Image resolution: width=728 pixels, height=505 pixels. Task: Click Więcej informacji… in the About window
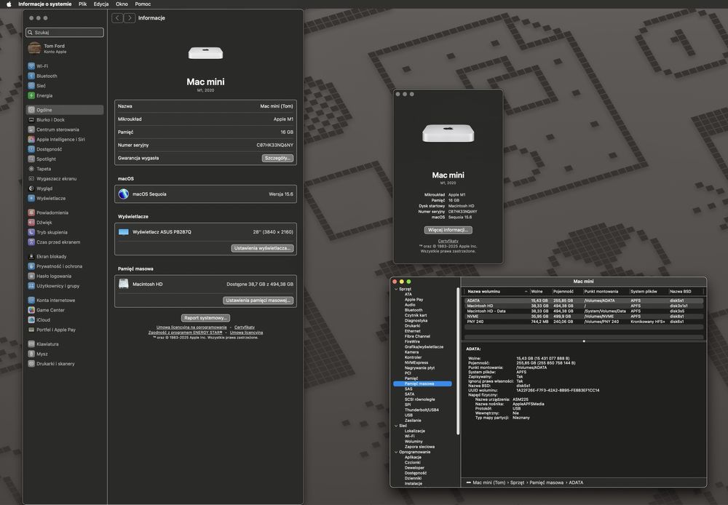448,230
